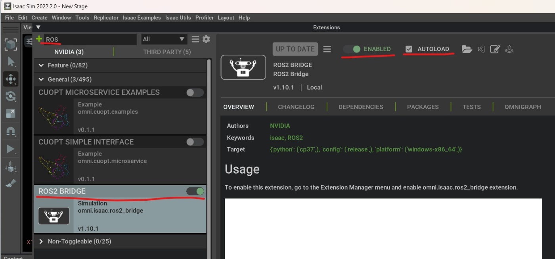Screen dimensions: 555x259
Task: Toggle the ENABLED switch in details header
Action: [x=352, y=49]
